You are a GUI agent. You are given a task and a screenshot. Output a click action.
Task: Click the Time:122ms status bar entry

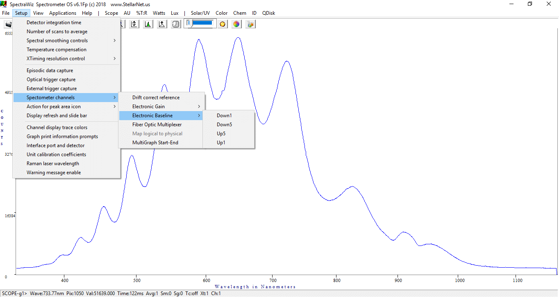pyautogui.click(x=130, y=294)
